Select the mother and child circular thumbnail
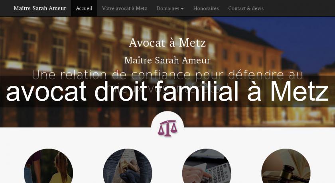 [49, 166]
